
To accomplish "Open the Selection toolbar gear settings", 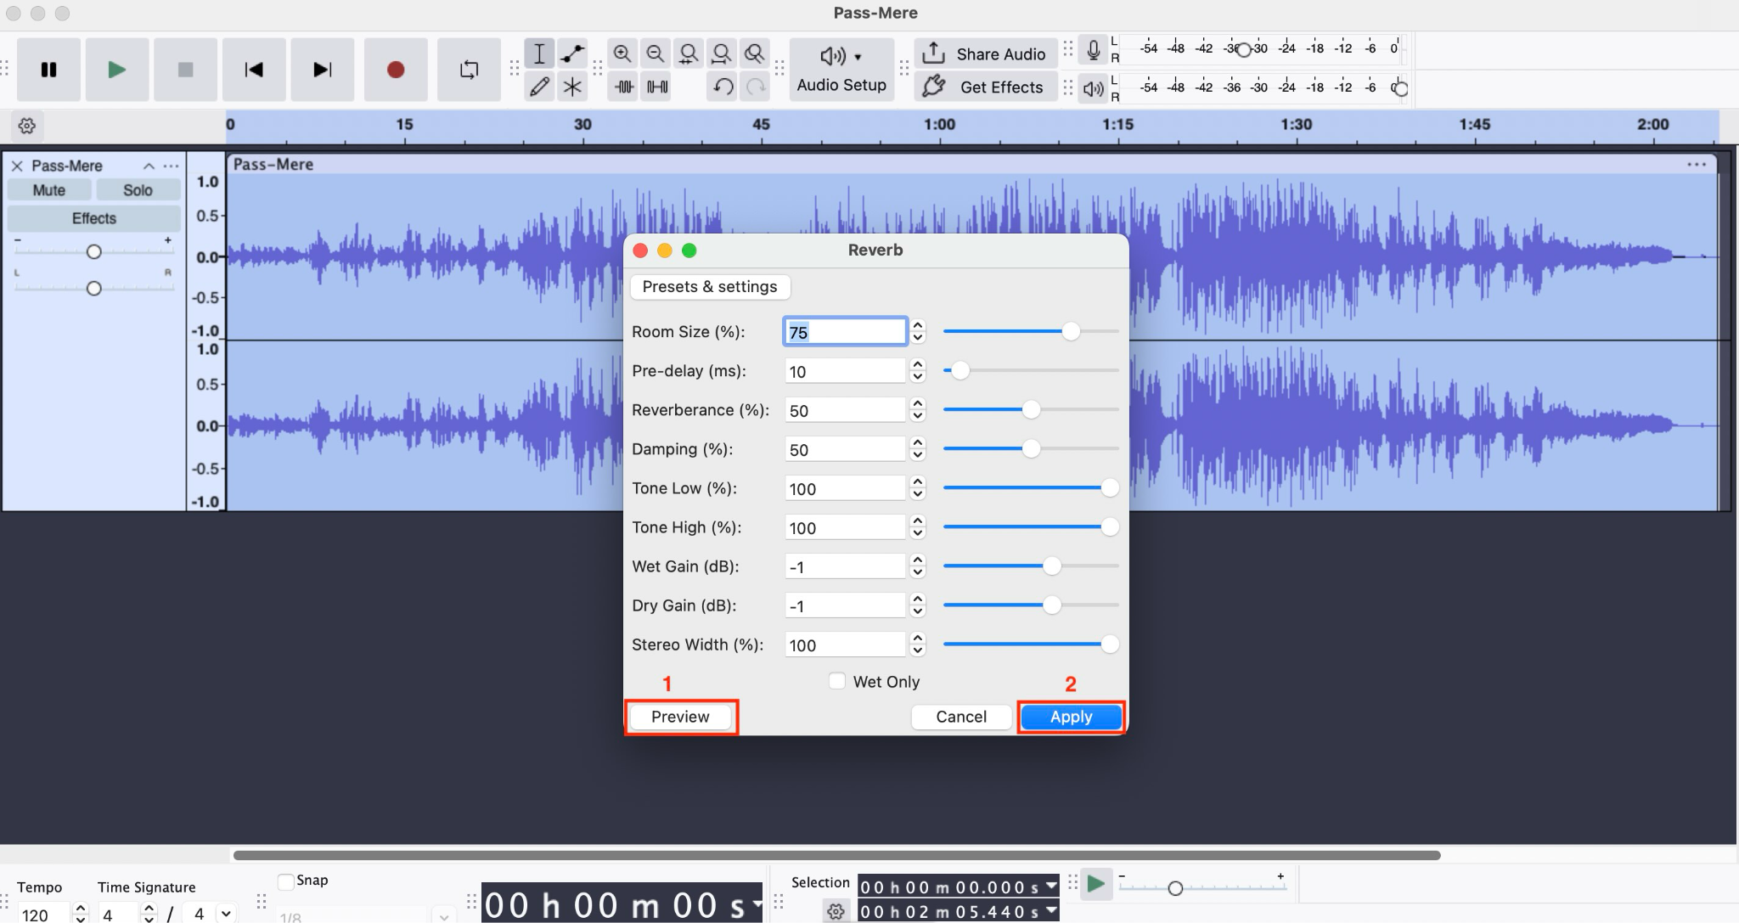I will point(836,911).
